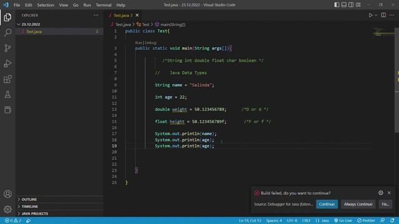The height and width of the screenshot is (224, 399).
Task: Open Customize Layout icon
Action: 358,5
